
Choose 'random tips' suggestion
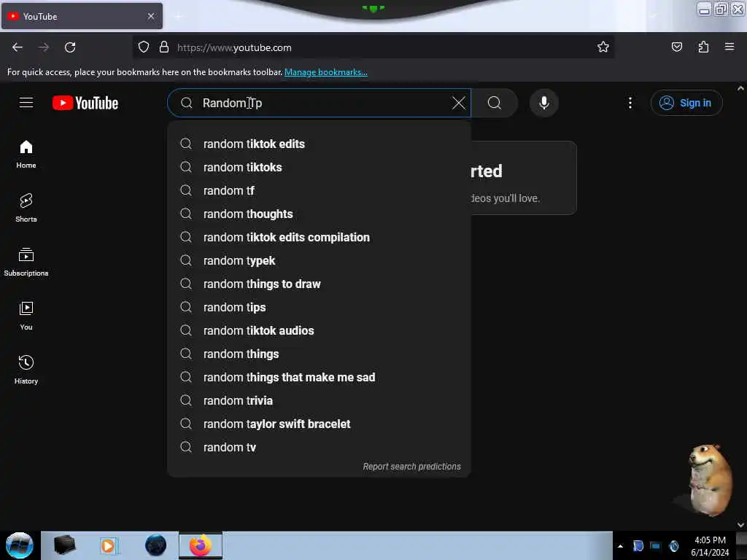(x=320, y=307)
